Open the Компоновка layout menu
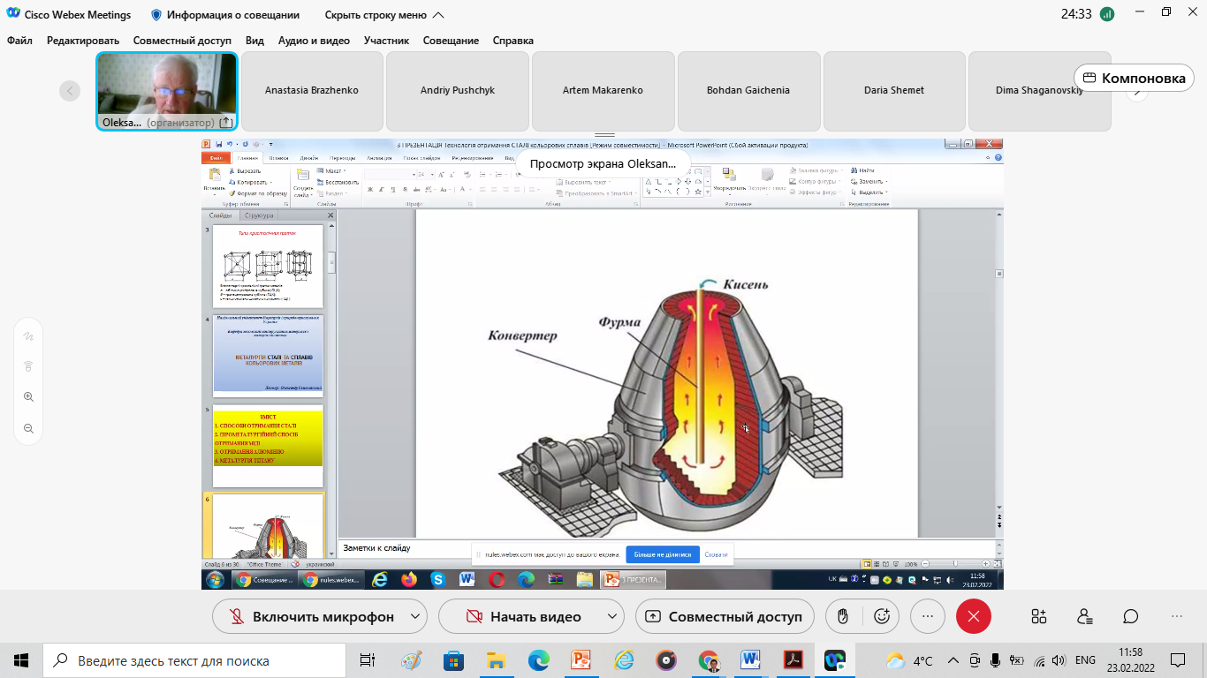 click(x=1135, y=78)
